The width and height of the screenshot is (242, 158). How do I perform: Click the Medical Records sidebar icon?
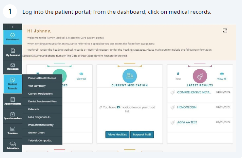point(12,80)
